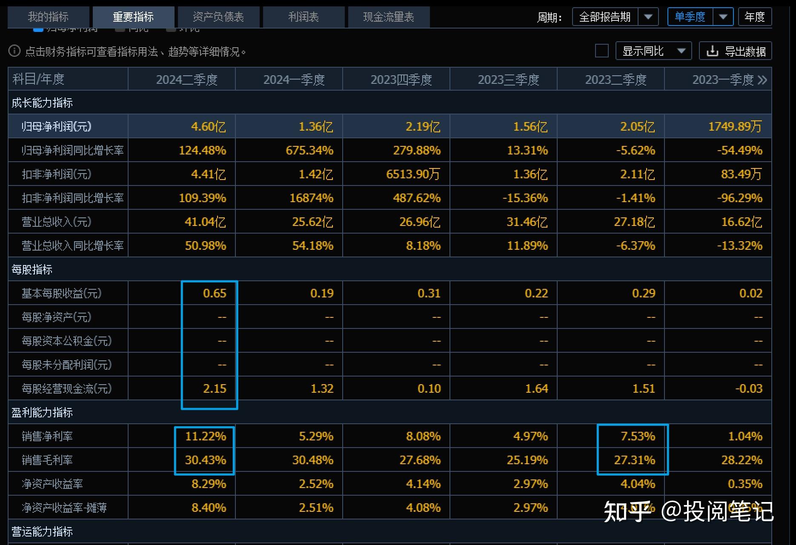The image size is (796, 545).
Task: Click the 净资产收益率 row label
Action: click(52, 484)
